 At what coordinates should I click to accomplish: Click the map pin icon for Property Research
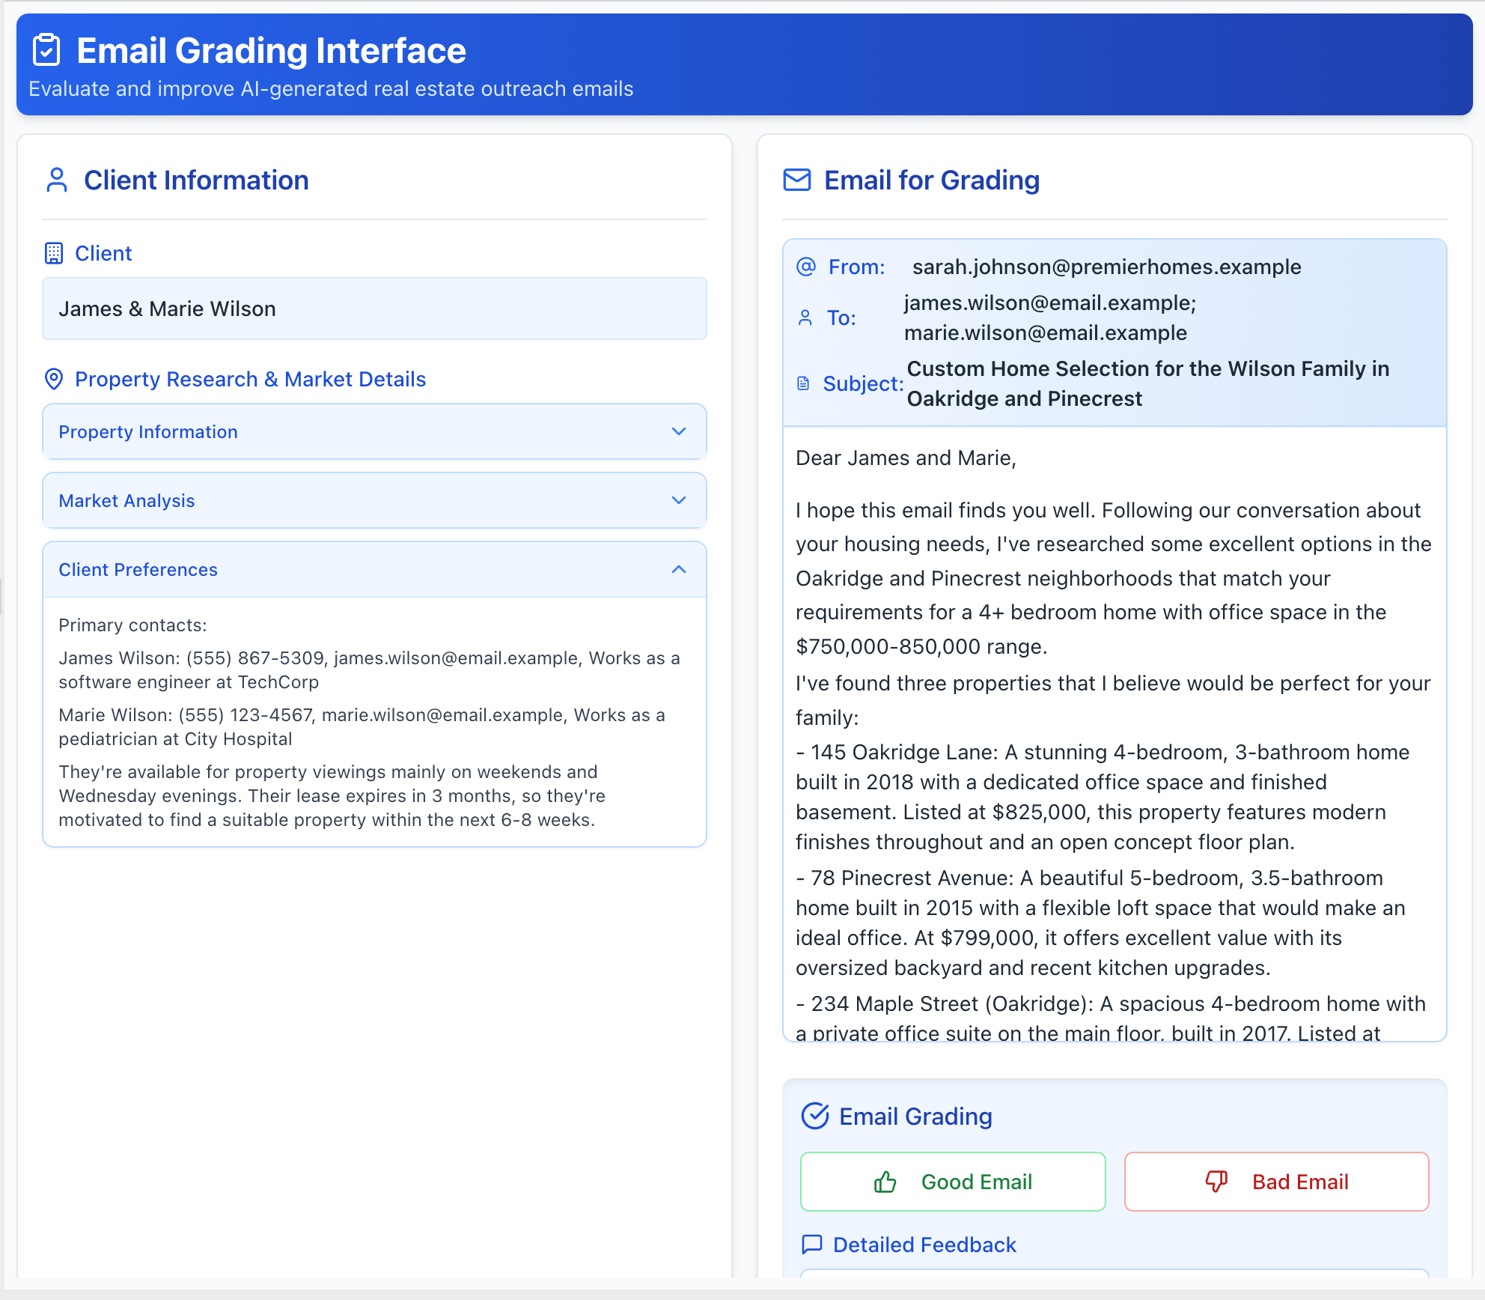(x=54, y=379)
